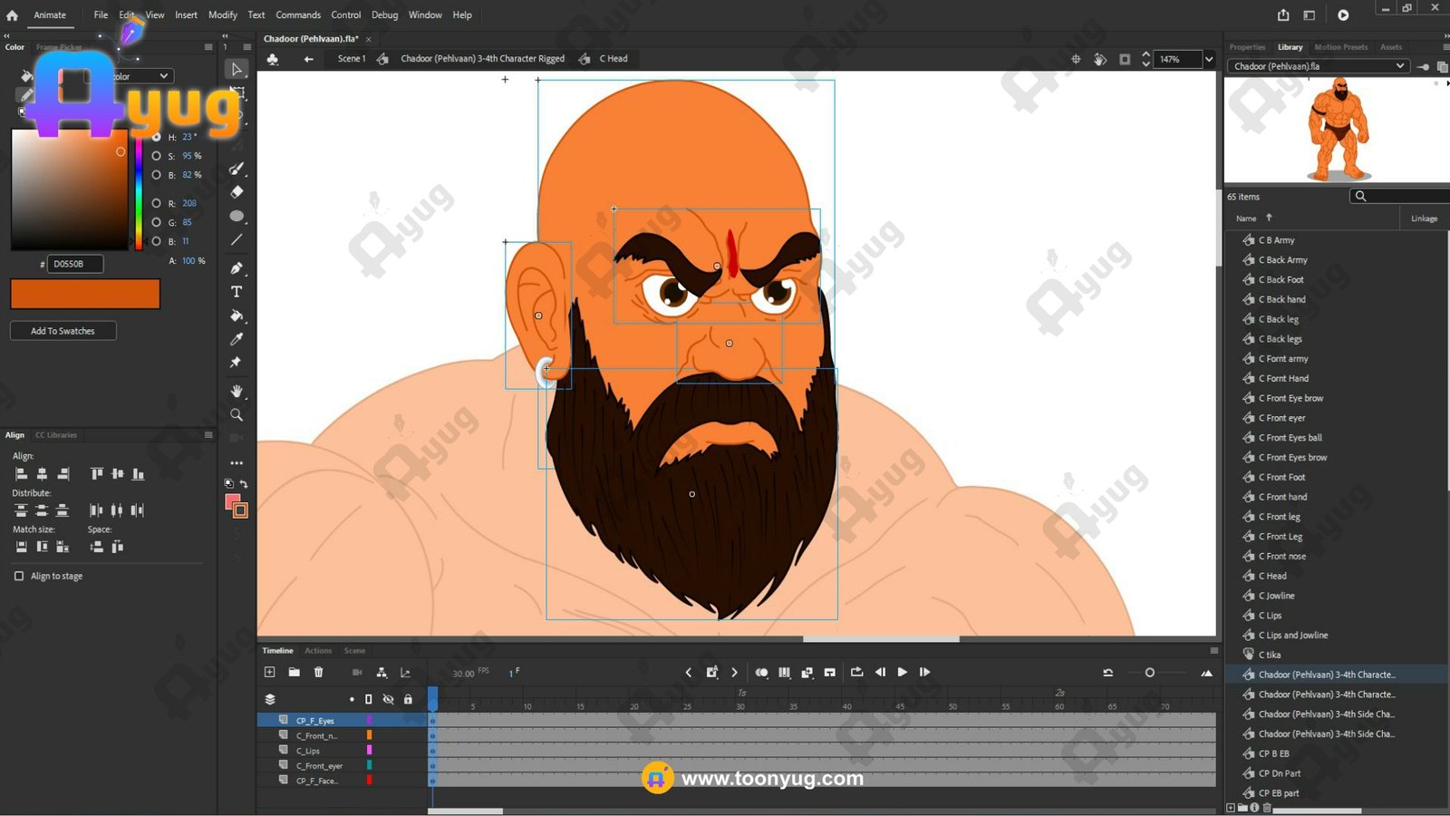Switch to the Assets tab
This screenshot has width=1450, height=816.
1390,47
